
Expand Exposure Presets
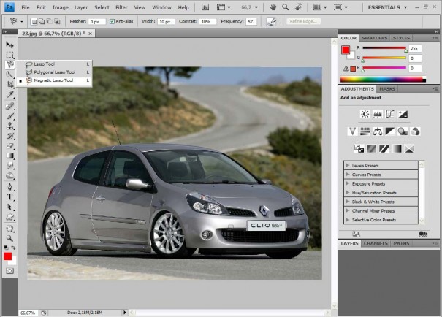coord(347,183)
